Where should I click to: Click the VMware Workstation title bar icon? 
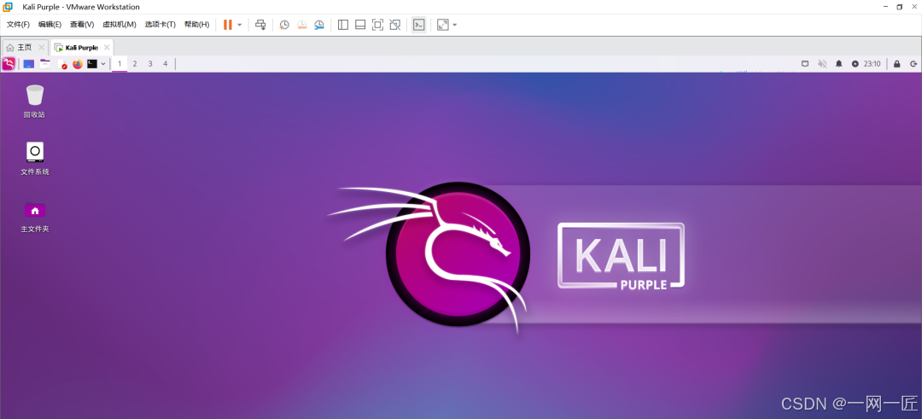coord(7,7)
